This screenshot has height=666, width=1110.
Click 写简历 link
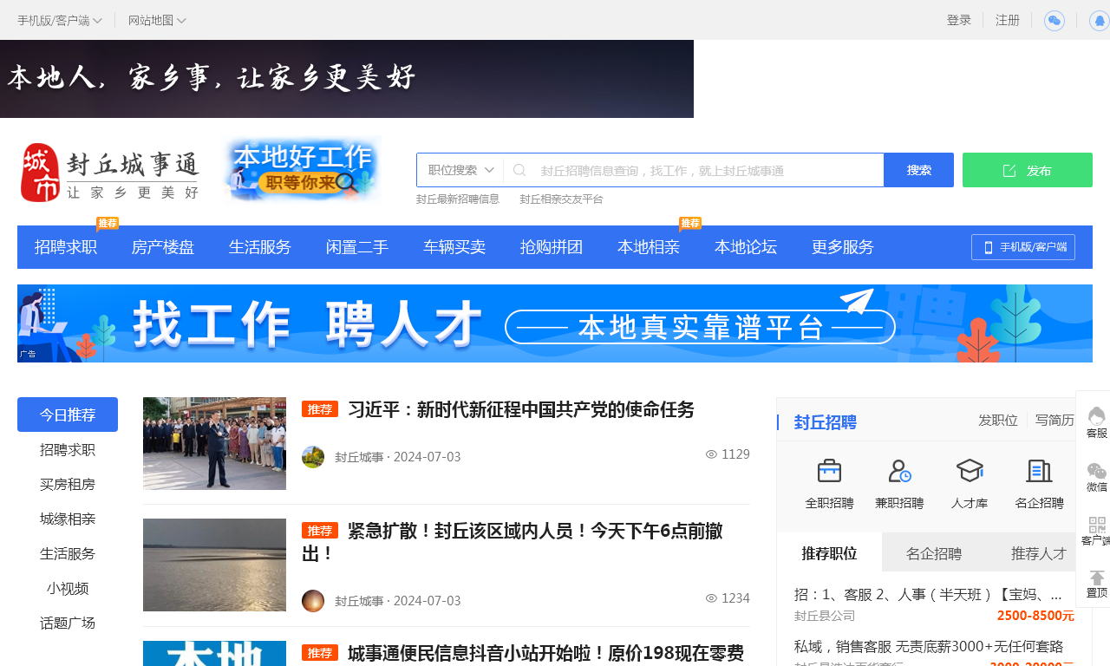[x=1054, y=420]
